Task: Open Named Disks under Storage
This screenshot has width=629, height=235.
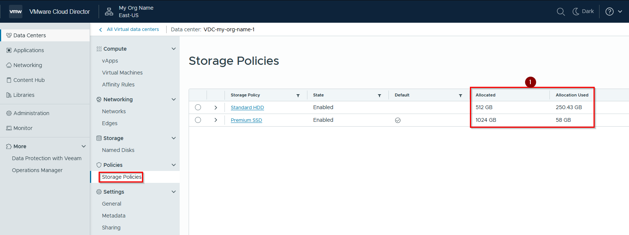Action: [x=118, y=150]
